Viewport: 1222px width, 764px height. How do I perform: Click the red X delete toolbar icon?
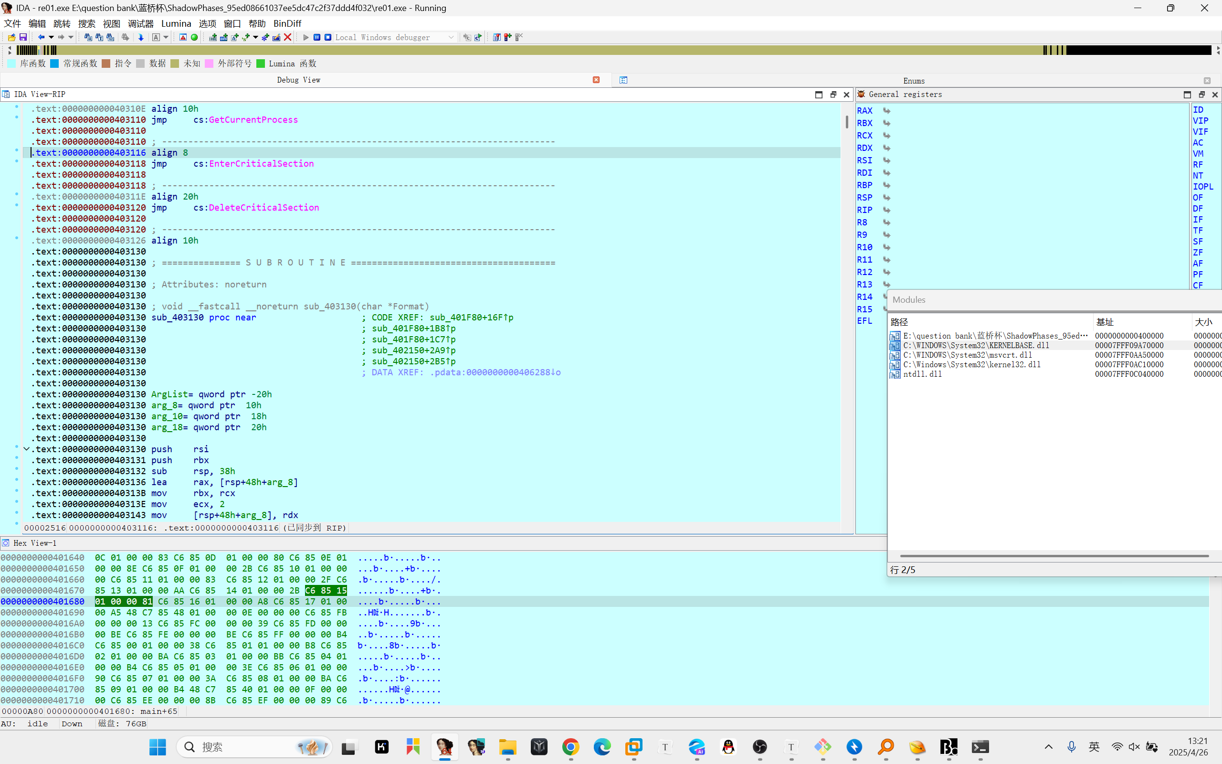tap(287, 37)
